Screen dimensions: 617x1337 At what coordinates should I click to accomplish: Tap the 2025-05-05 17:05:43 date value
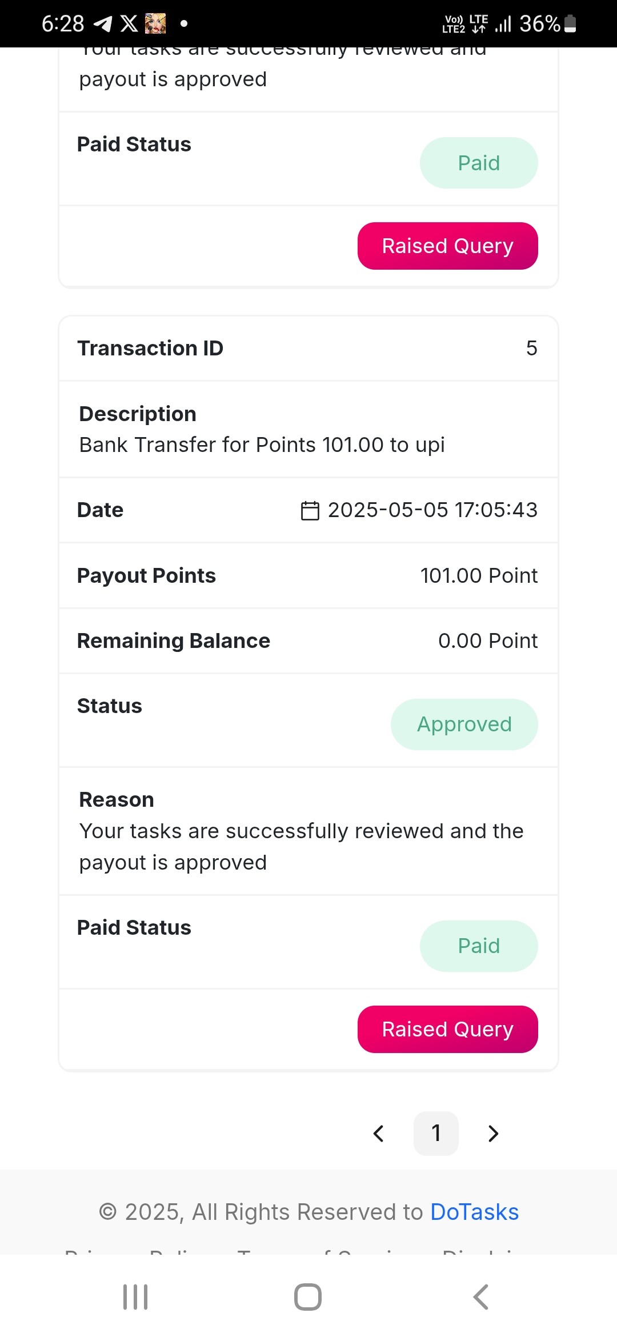432,510
